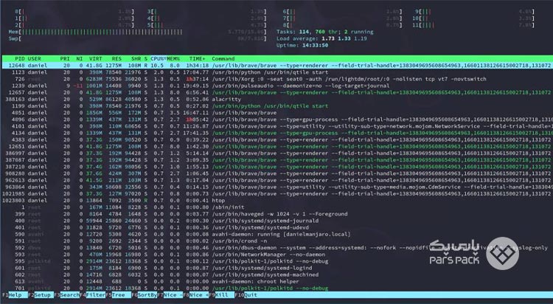Sort by the SHR column header

(x=136, y=58)
